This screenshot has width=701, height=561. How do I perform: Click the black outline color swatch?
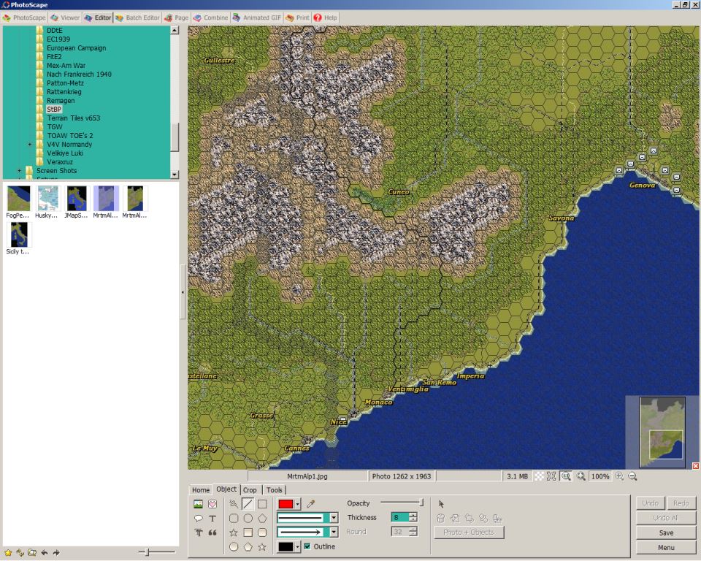point(286,546)
